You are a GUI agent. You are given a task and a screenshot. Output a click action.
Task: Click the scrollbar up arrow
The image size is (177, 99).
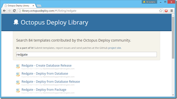click(173, 15)
